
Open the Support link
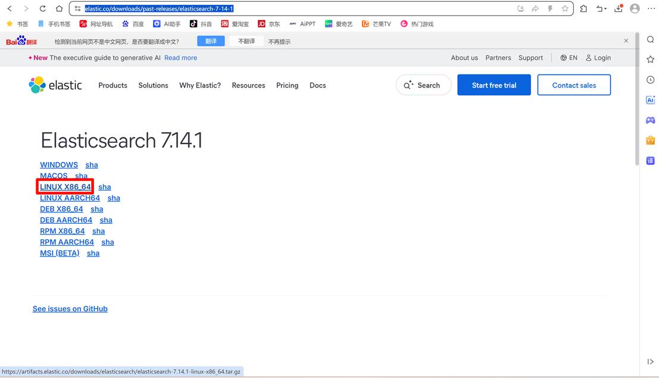530,58
